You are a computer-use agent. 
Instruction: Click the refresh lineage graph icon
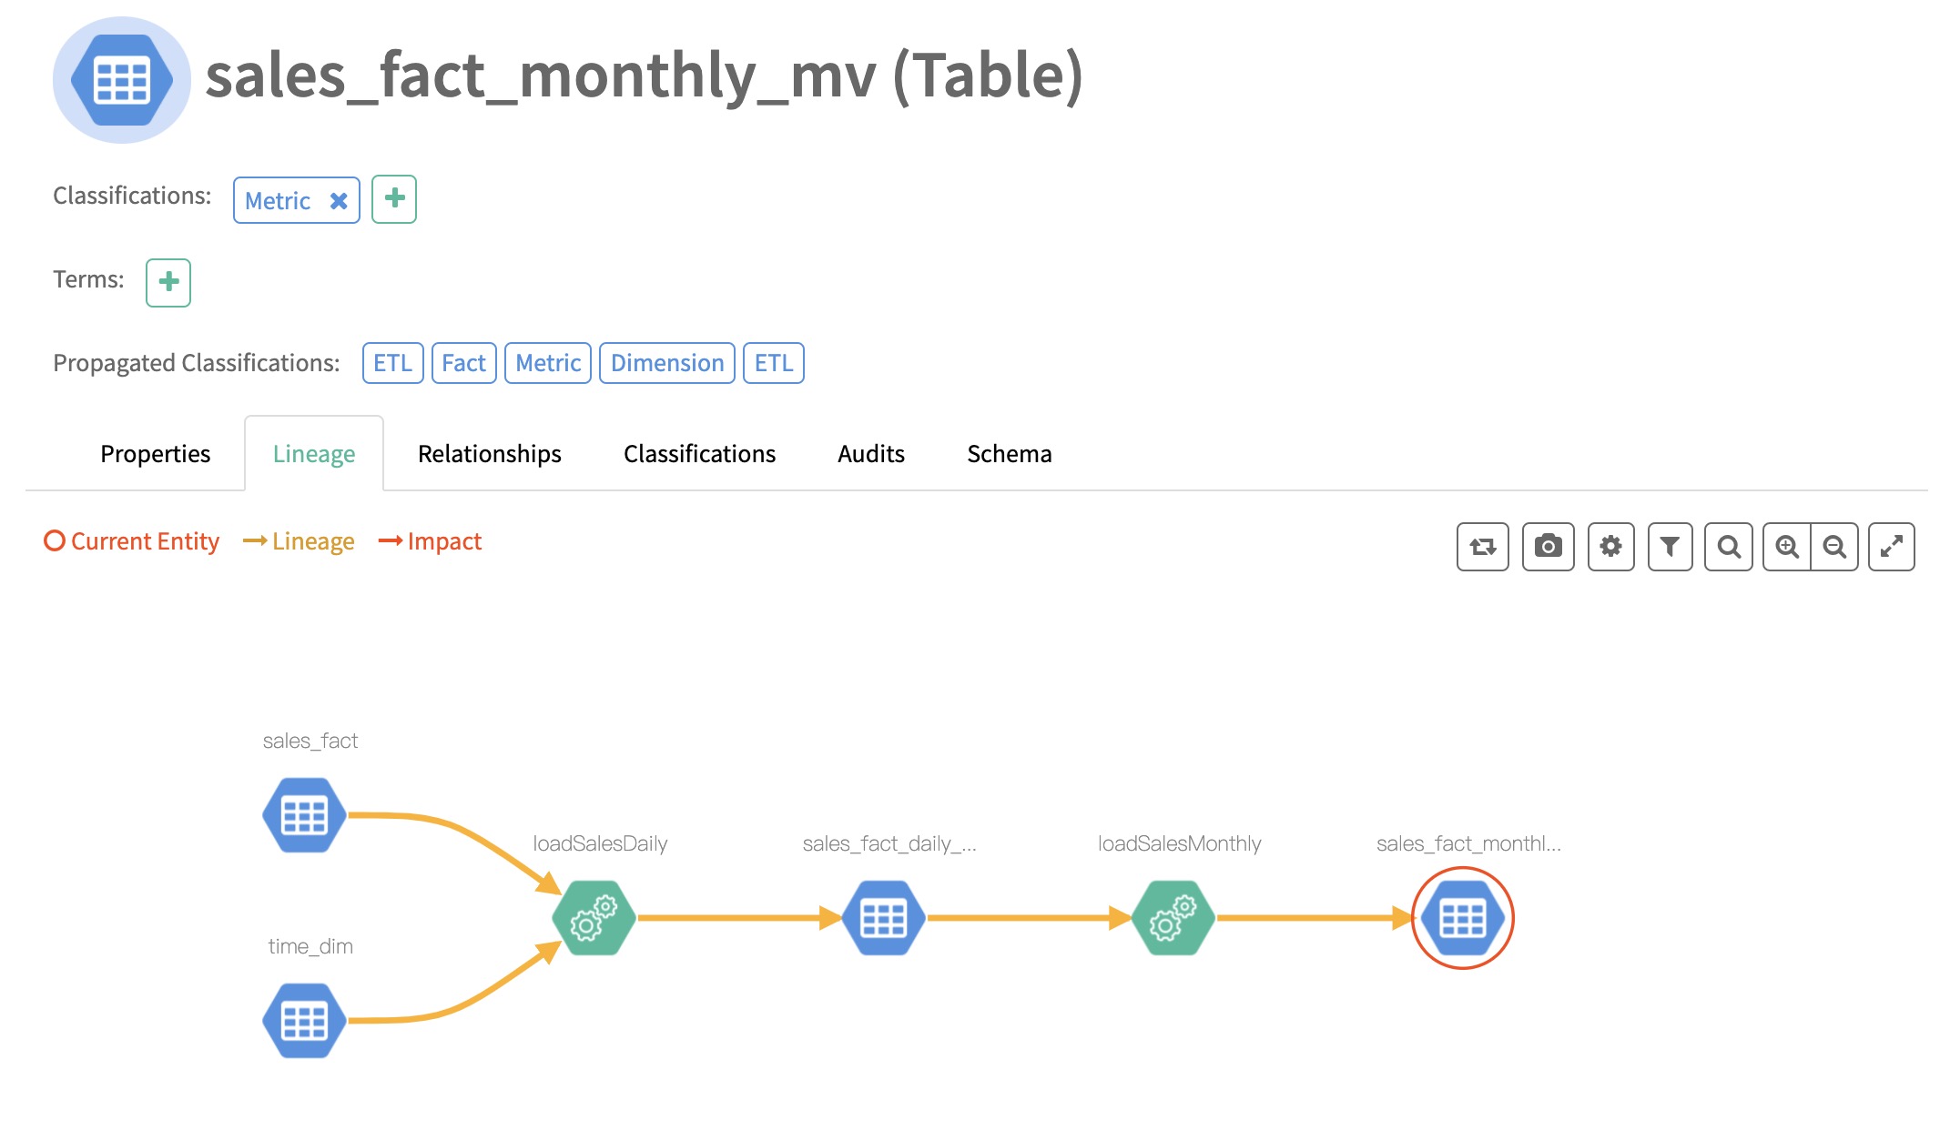point(1482,547)
